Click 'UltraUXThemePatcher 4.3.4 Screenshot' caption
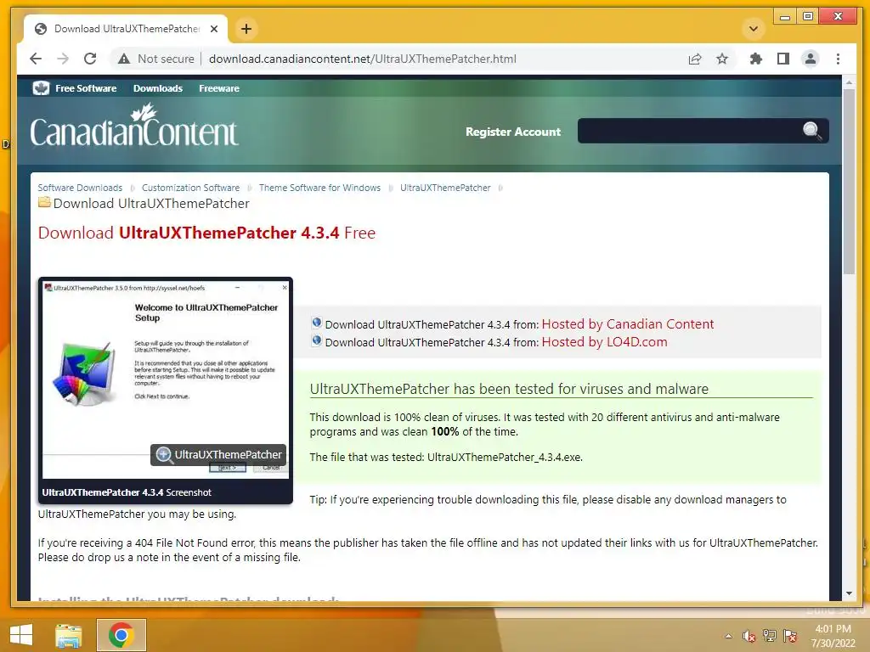This screenshot has width=870, height=652. pos(127,492)
